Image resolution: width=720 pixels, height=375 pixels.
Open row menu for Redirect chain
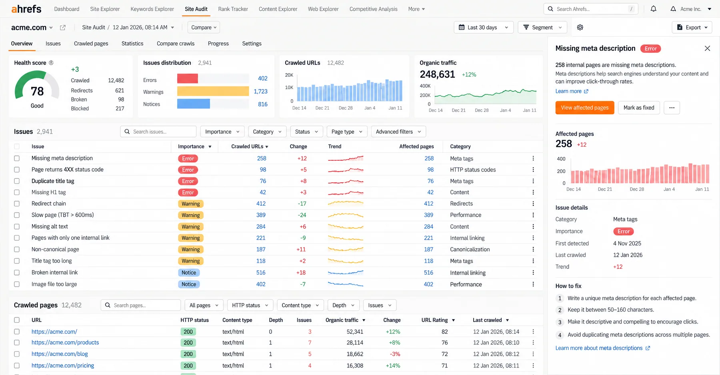[533, 203]
